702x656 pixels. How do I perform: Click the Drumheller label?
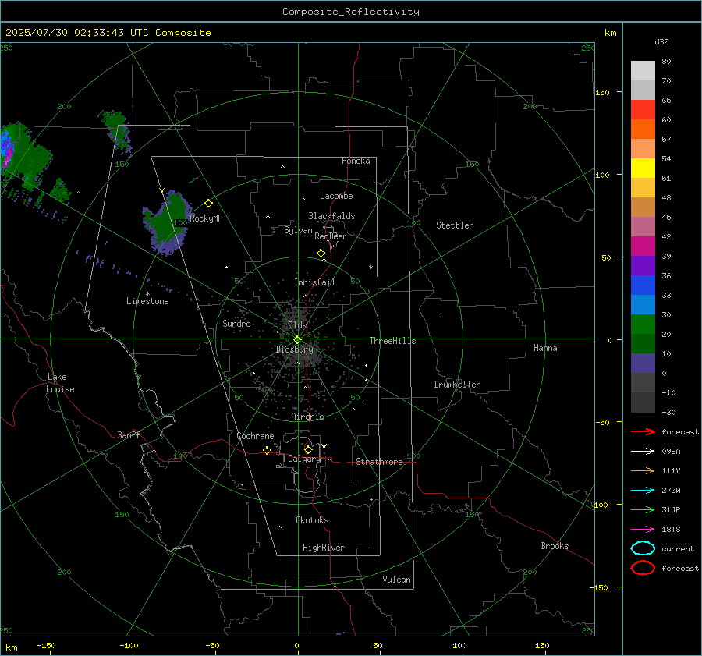pos(457,385)
